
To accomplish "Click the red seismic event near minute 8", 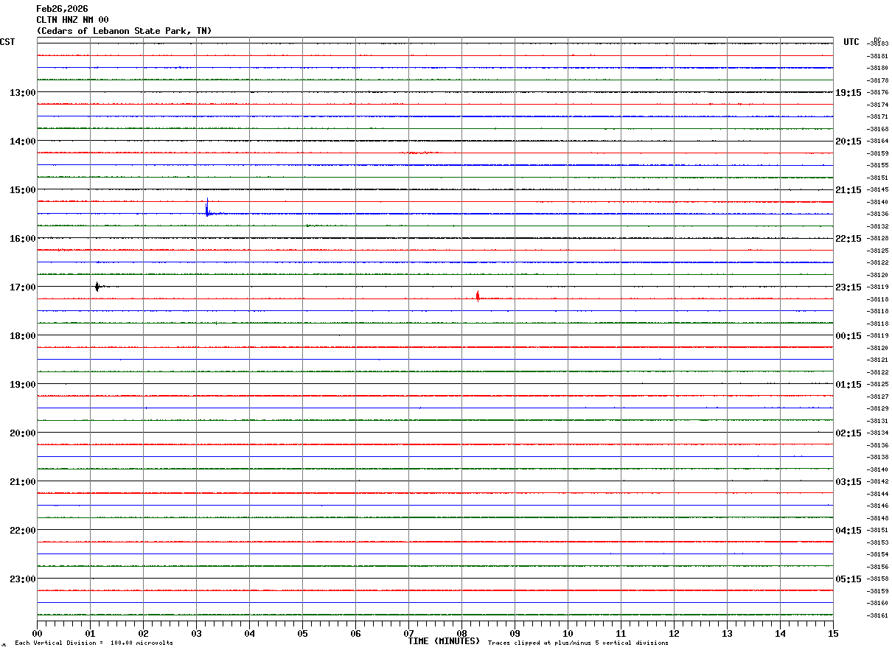I will click(x=478, y=297).
